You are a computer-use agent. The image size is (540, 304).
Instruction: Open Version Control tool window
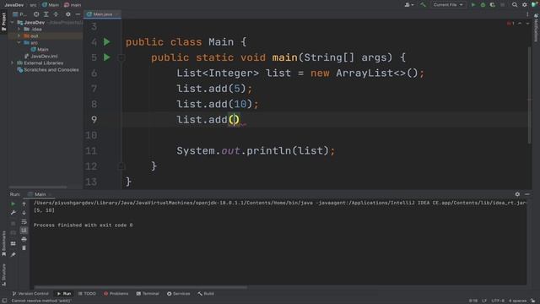point(30,294)
